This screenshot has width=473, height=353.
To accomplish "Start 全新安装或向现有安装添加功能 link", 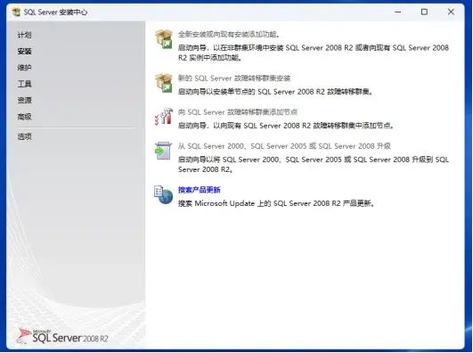I will point(229,35).
